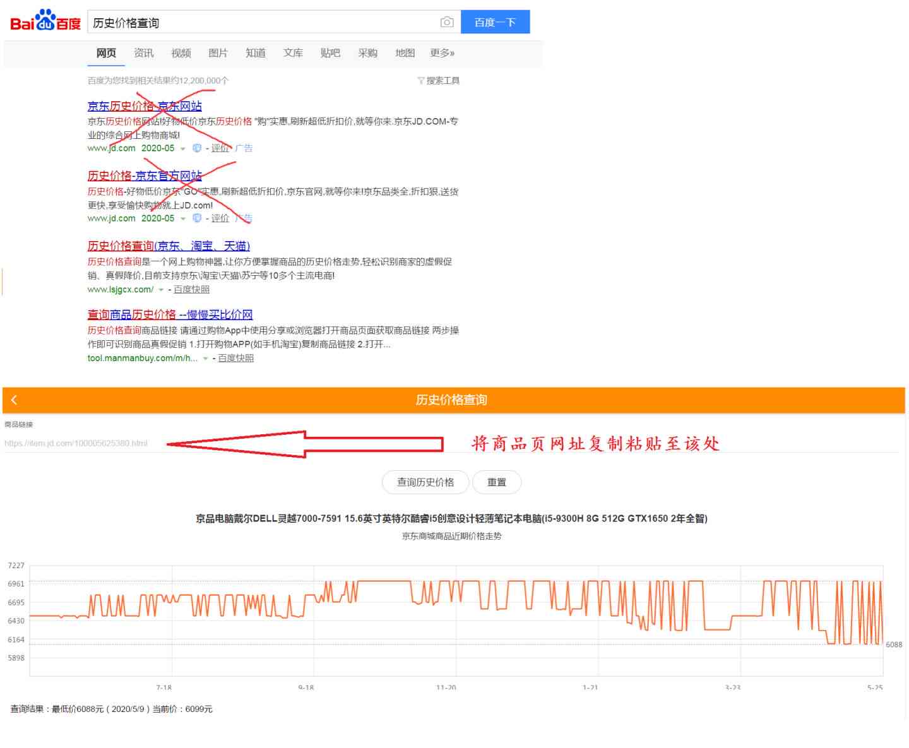Click shield icon of second jd.com ad
This screenshot has width=909, height=748.
[197, 218]
